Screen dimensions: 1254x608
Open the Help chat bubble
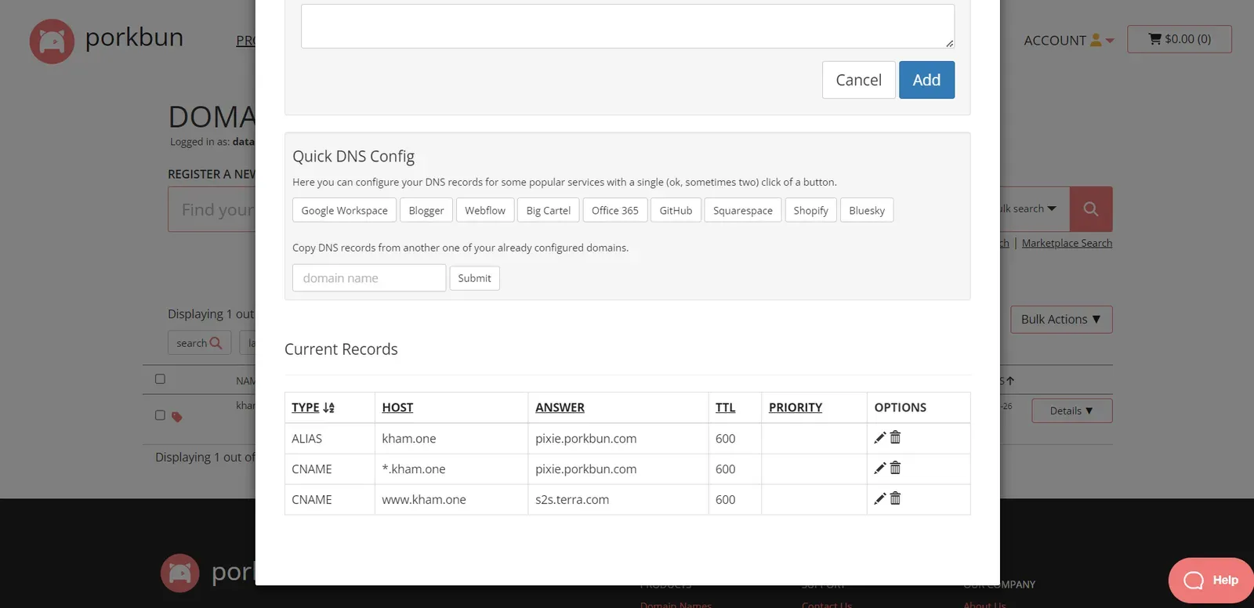(1211, 580)
